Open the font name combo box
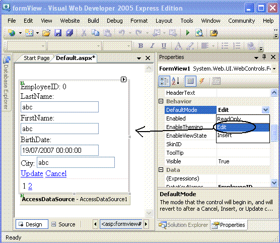Image resolution: width=280 pixels, height=243 pixels. [75, 46]
